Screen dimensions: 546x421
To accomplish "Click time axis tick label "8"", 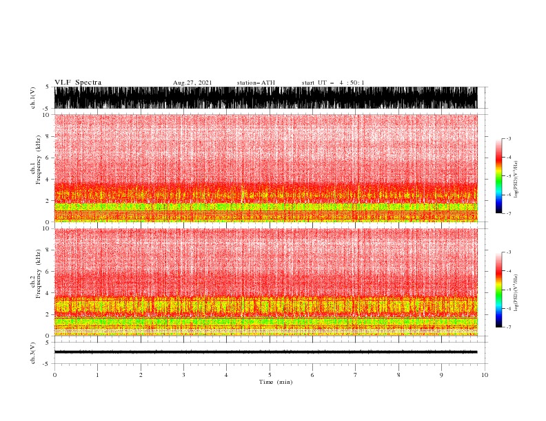I will [398, 375].
